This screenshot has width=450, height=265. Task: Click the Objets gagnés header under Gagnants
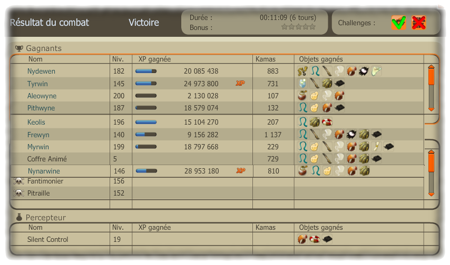321,59
